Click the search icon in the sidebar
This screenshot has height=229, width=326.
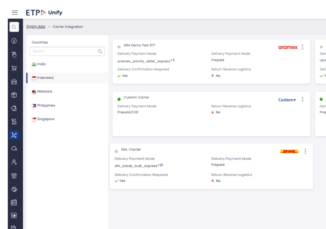14,27
